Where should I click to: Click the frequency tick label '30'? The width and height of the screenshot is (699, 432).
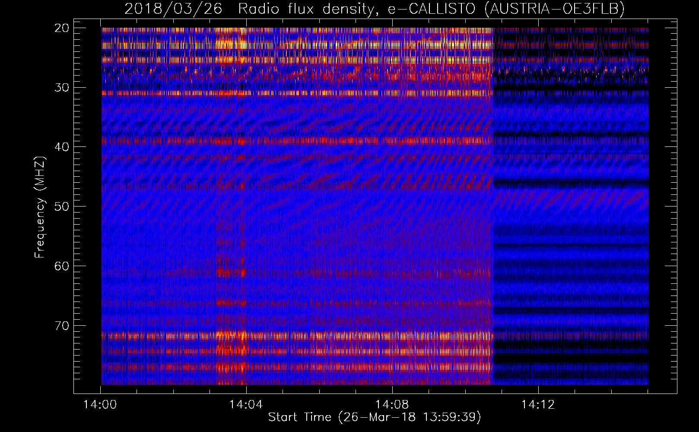(62, 87)
